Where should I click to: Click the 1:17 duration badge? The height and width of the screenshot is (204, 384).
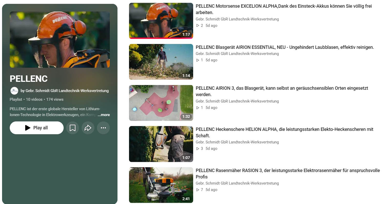click(x=186, y=35)
